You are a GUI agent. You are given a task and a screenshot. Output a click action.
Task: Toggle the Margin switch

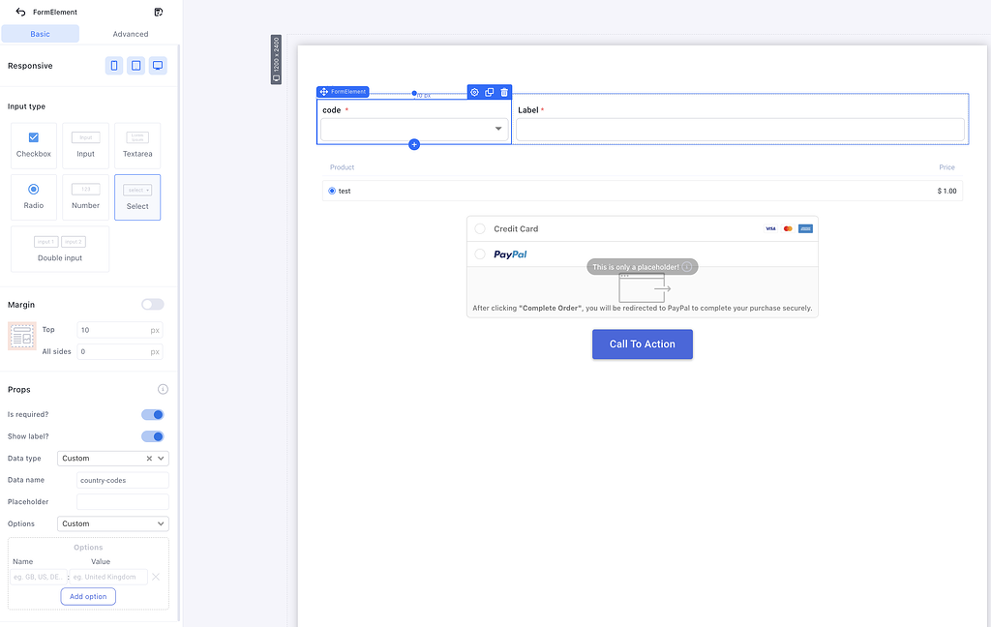click(x=152, y=304)
